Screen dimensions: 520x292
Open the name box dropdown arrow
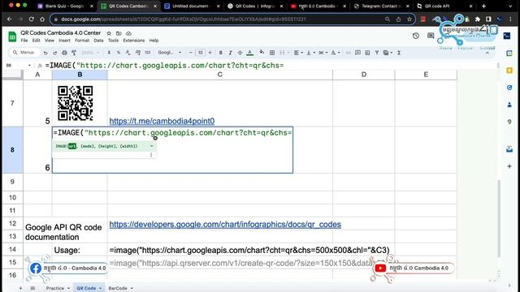pyautogui.click(x=29, y=66)
